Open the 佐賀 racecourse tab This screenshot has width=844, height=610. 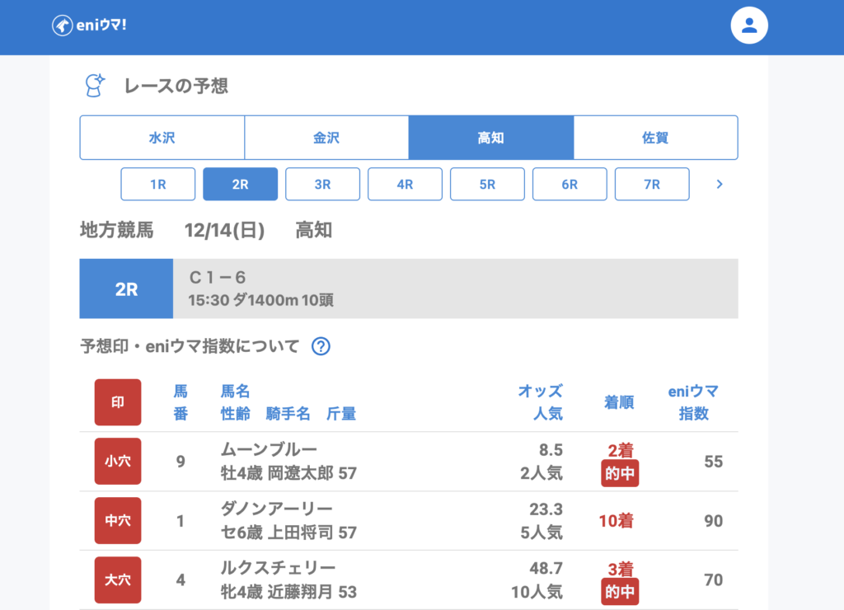[655, 138]
